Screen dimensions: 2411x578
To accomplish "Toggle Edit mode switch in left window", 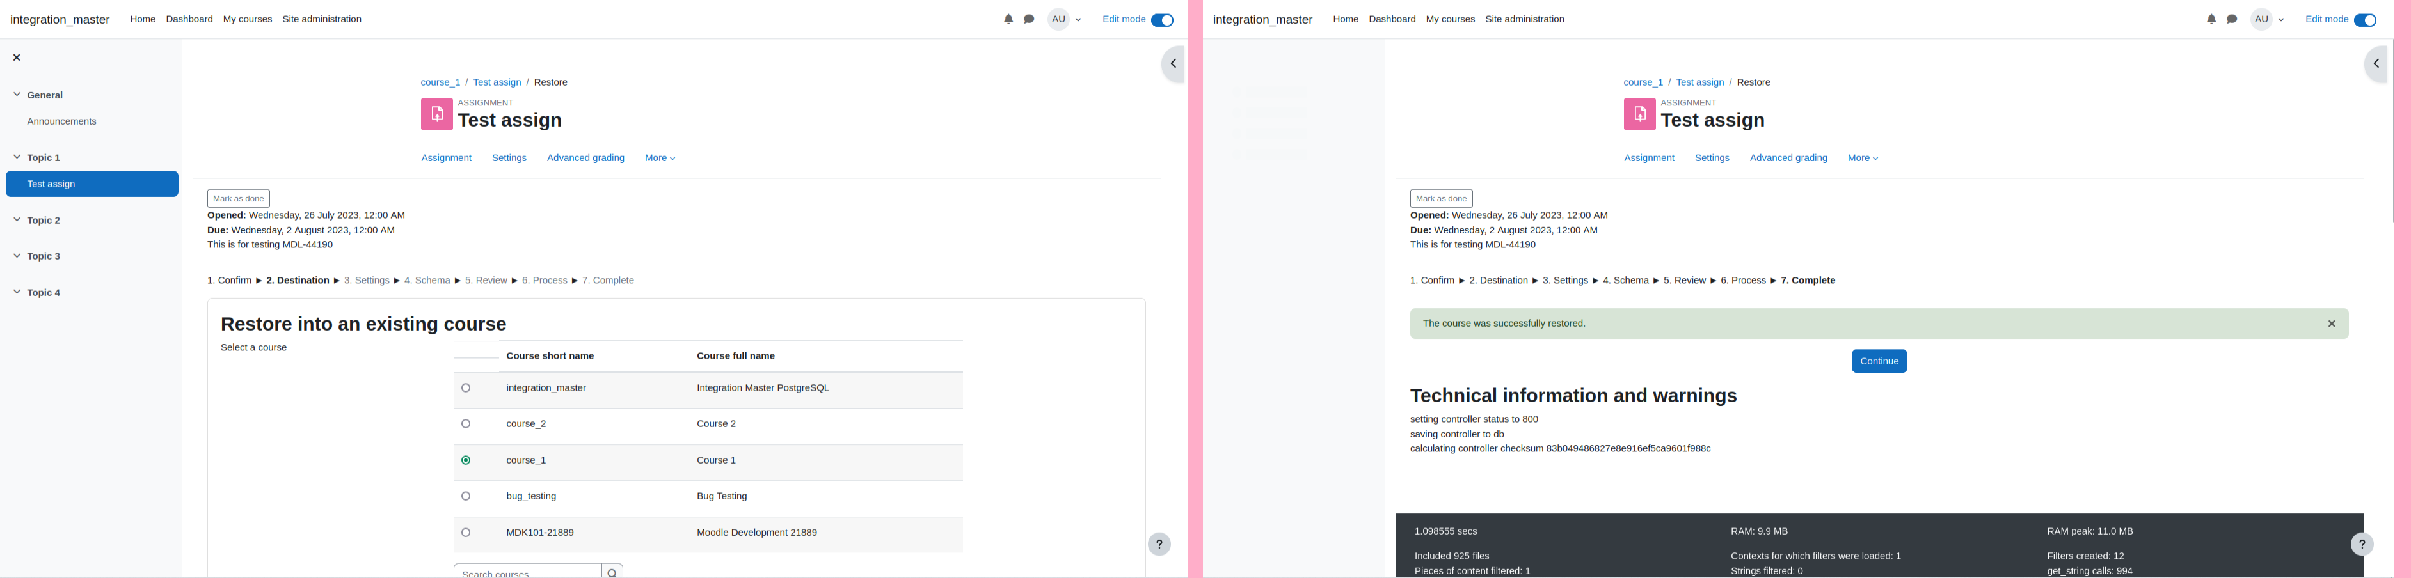I will coord(1161,20).
